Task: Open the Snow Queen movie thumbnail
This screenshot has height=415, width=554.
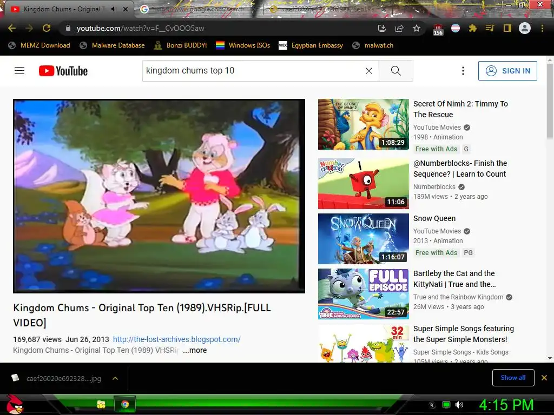Action: click(x=363, y=238)
